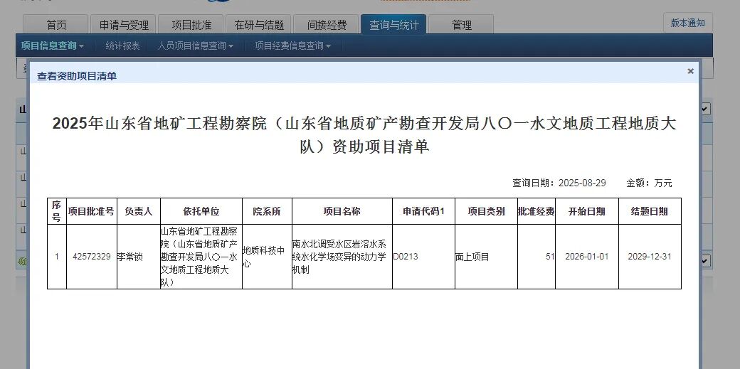Select the 在研与结题 tab
Viewport: 740px width, 369px height.
click(259, 25)
